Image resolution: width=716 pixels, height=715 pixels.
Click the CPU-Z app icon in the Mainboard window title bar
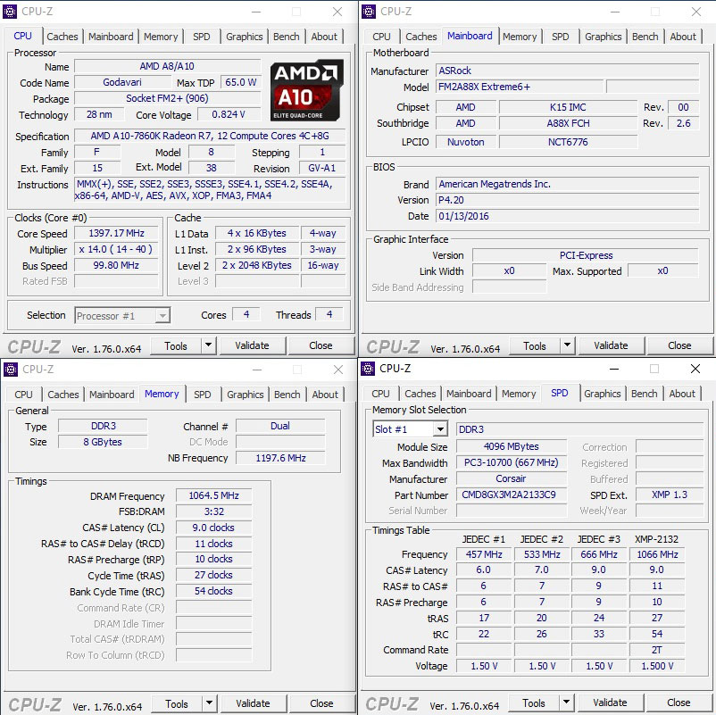(369, 12)
